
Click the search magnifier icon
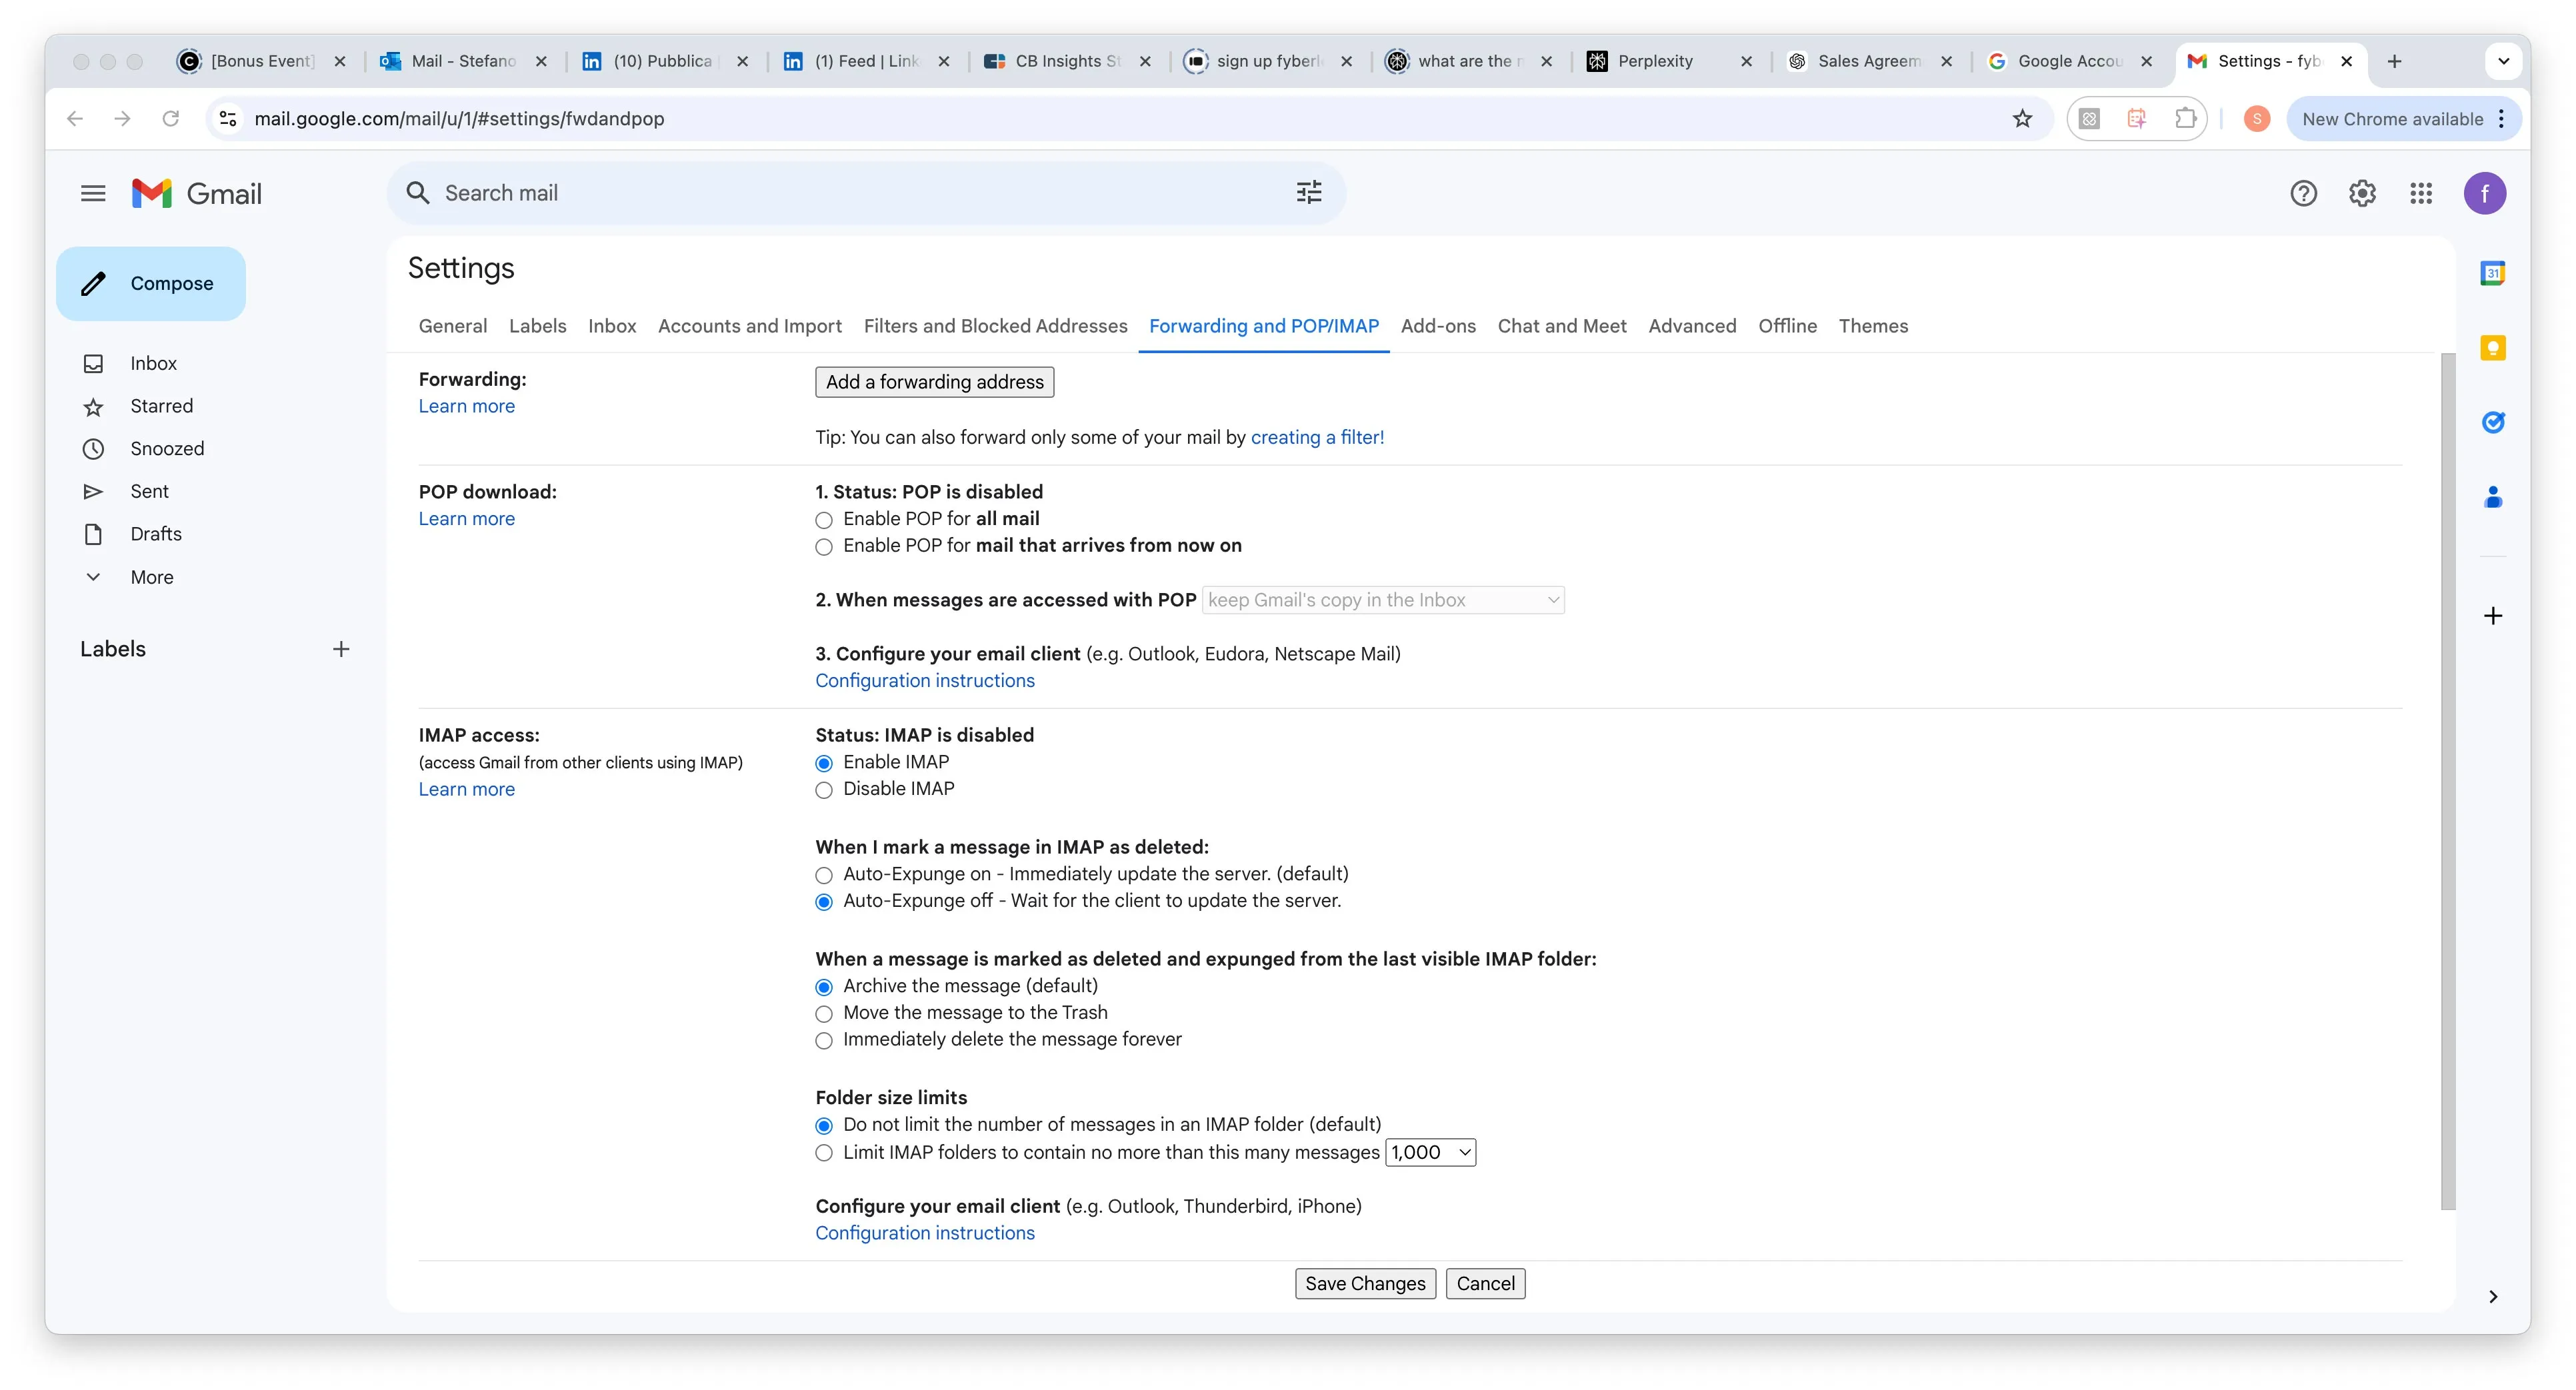click(x=418, y=193)
